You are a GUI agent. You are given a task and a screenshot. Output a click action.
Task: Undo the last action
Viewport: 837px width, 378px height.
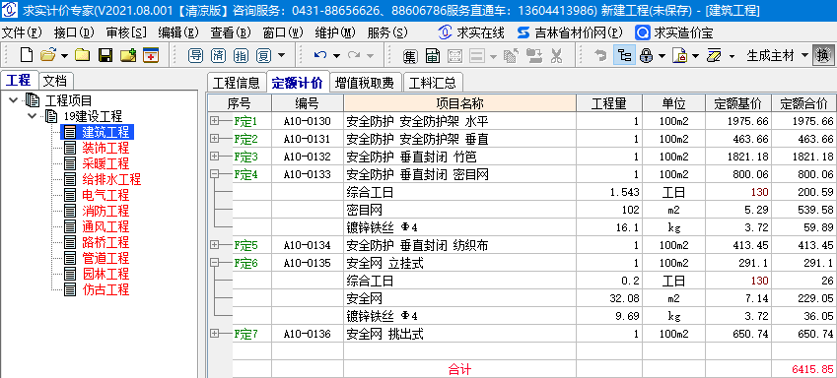tap(320, 55)
